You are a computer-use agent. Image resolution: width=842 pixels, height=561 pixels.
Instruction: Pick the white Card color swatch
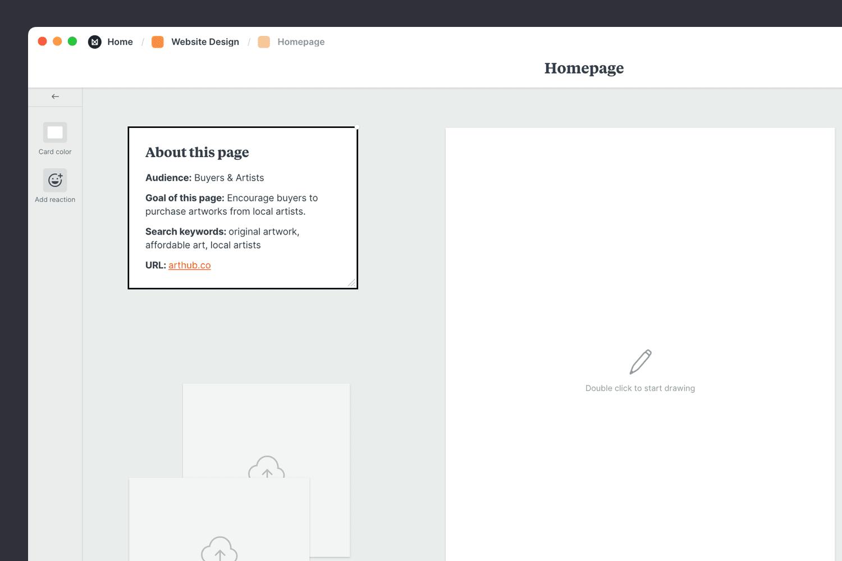coord(54,132)
